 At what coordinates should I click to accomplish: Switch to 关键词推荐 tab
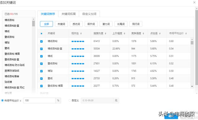click(x=48, y=14)
